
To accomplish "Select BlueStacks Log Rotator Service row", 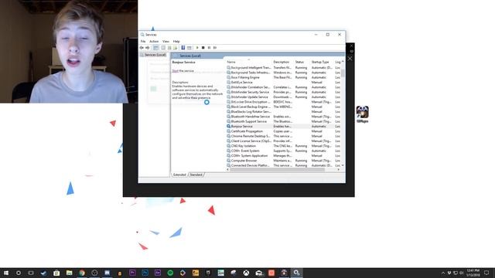I will pyautogui.click(x=284, y=111).
